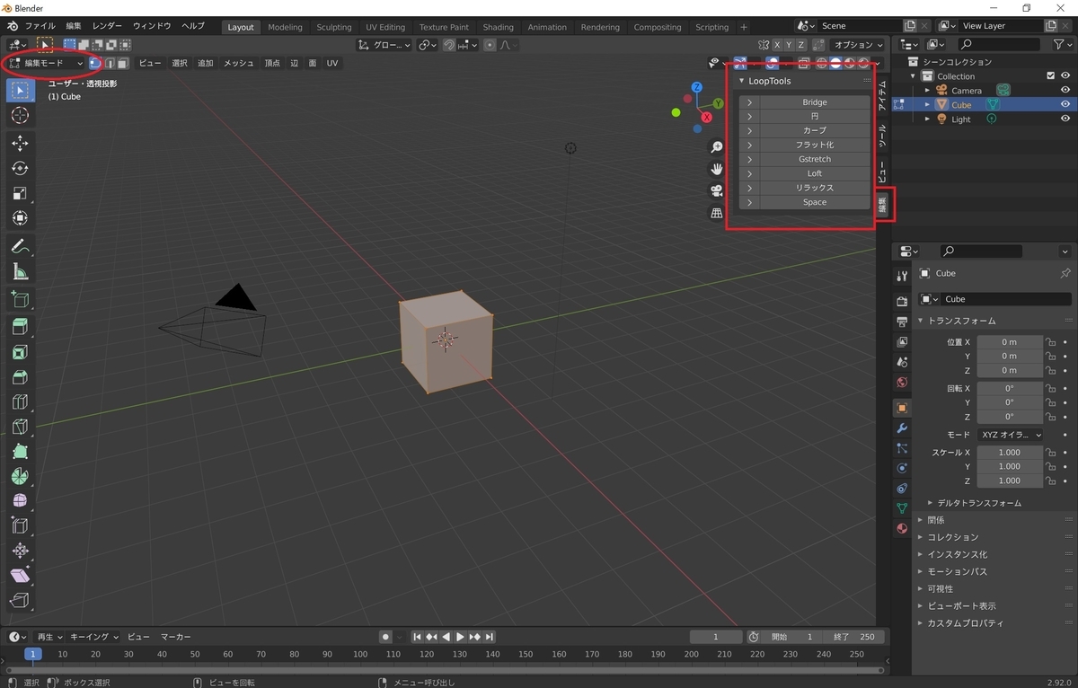Switch to the Modeling workspace tab
1078x688 pixels.
pyautogui.click(x=285, y=27)
